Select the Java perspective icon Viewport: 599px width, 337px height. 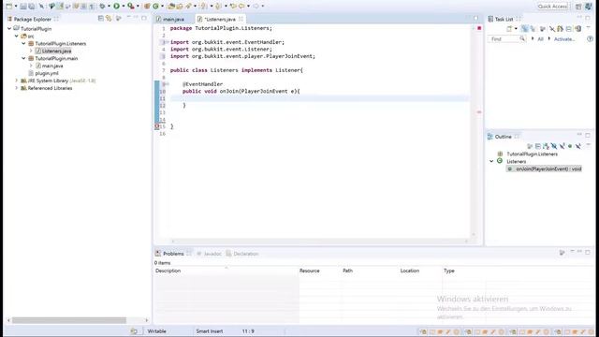pyautogui.click(x=589, y=7)
